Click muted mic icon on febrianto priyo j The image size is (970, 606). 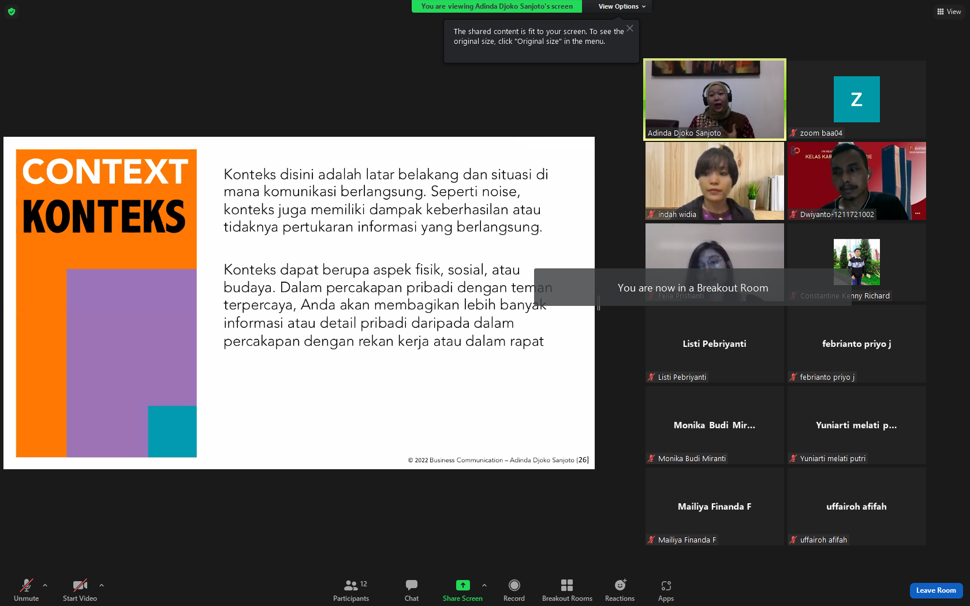[794, 377]
